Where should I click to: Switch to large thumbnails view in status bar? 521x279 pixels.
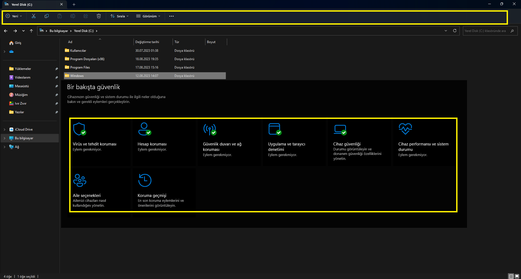point(517,276)
